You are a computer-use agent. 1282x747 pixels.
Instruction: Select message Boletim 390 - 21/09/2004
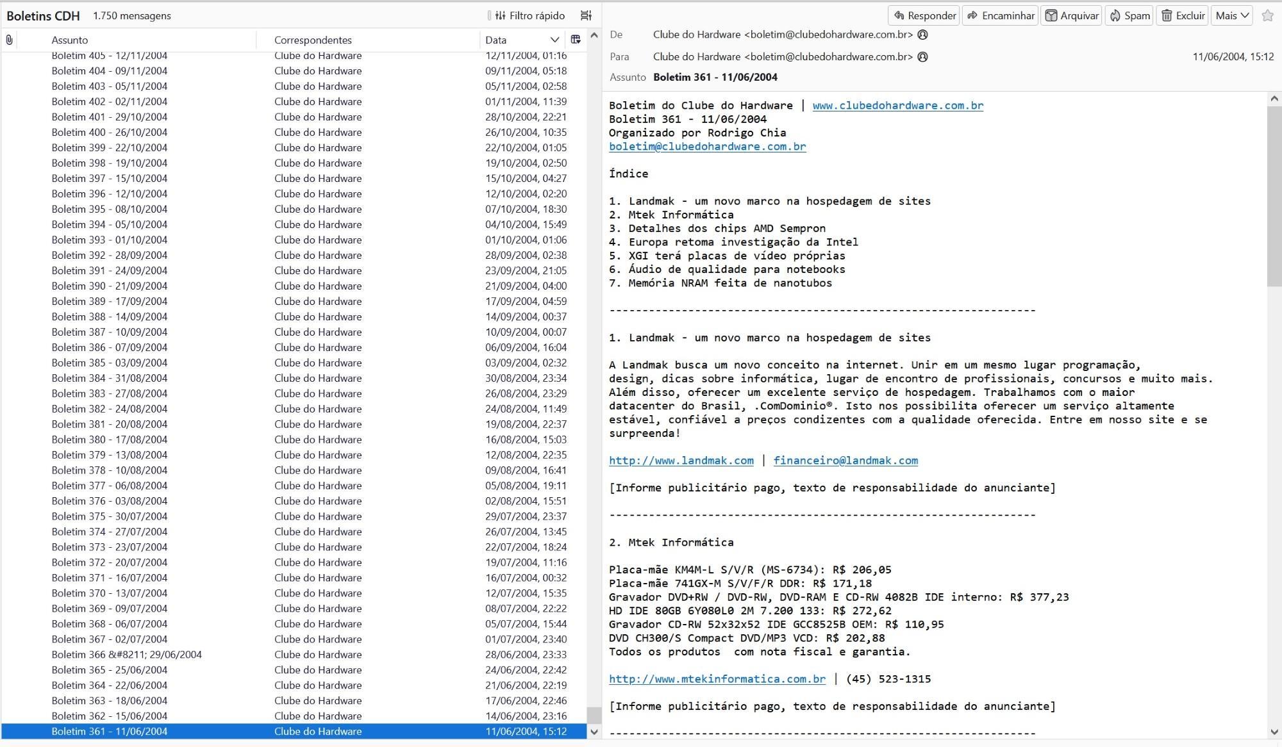294,286
